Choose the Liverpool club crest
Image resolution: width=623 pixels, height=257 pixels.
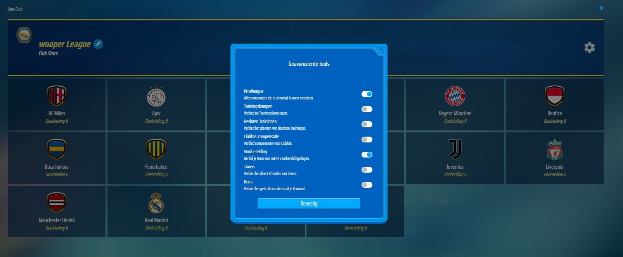click(x=554, y=150)
